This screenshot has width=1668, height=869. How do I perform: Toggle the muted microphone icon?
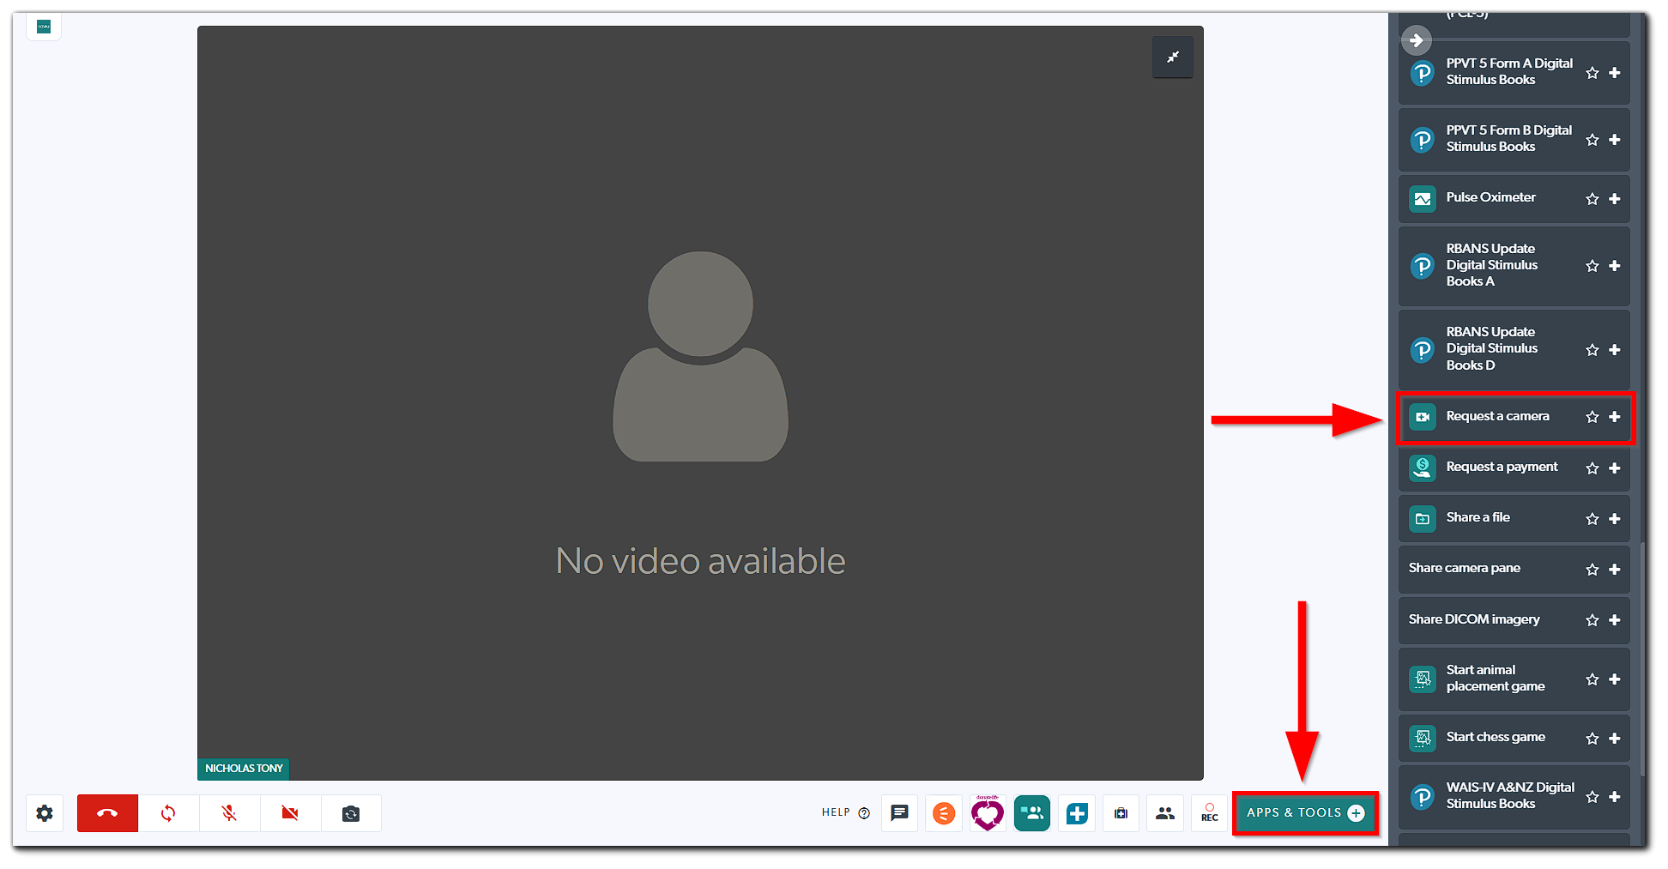229,813
